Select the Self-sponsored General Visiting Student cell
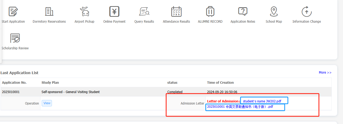 (x=71, y=92)
